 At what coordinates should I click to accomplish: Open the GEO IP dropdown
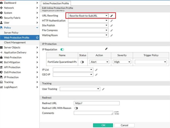(73, 75)
